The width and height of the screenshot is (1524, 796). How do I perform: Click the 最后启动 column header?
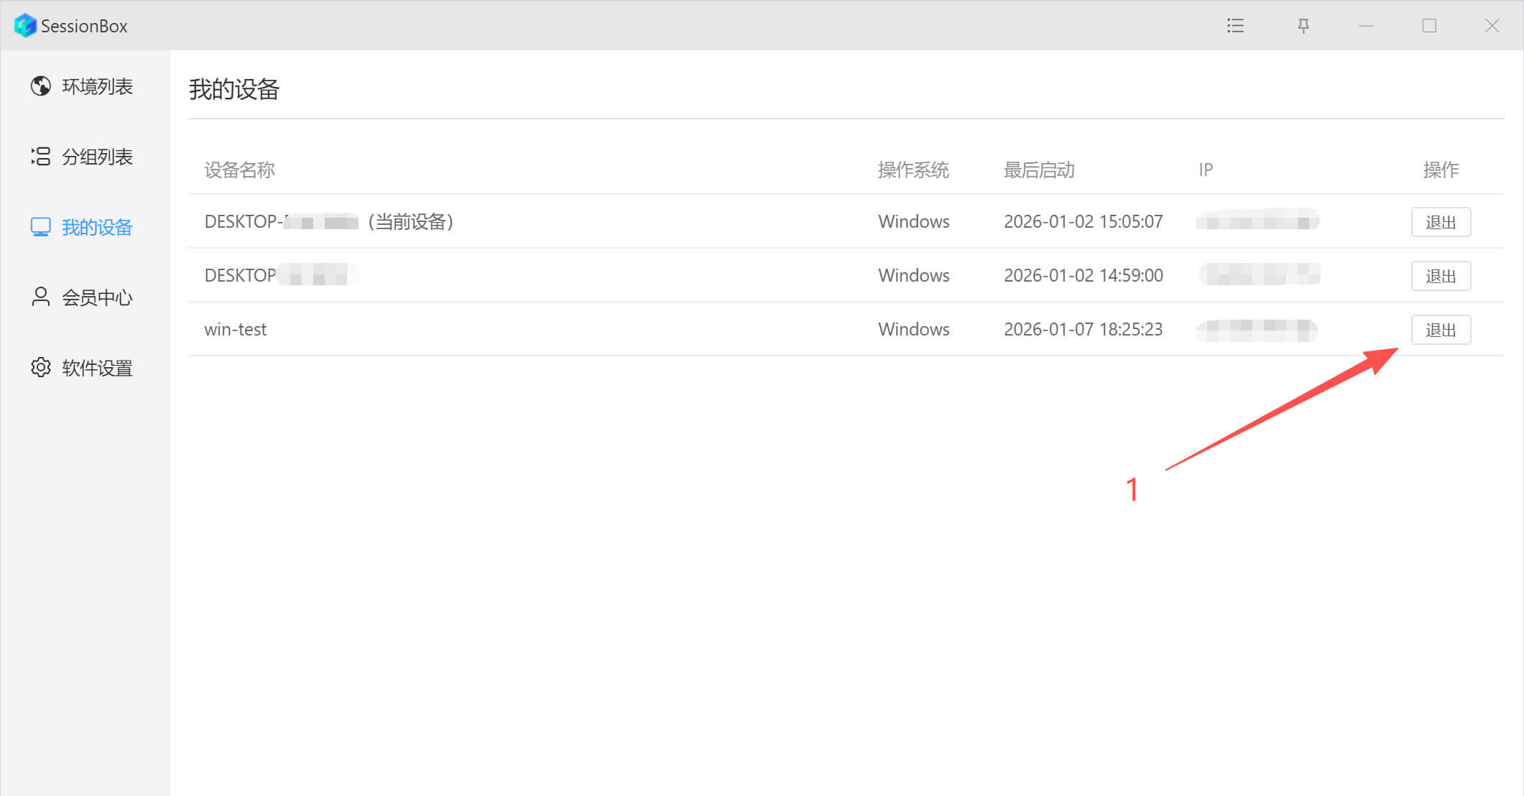1038,170
